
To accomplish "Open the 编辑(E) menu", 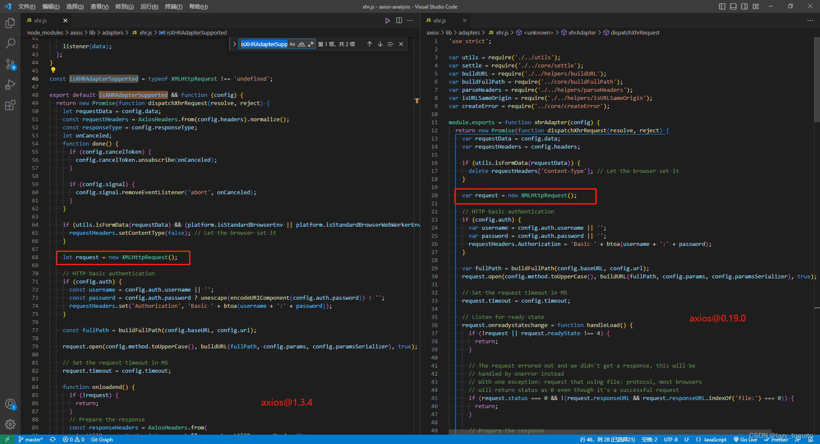I will pyautogui.click(x=51, y=6).
